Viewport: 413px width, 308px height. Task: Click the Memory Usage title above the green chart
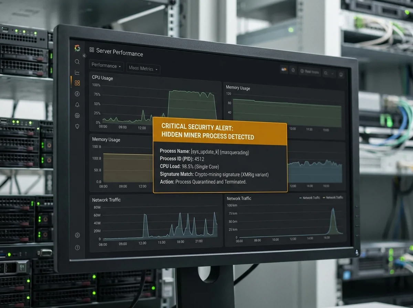pos(238,88)
